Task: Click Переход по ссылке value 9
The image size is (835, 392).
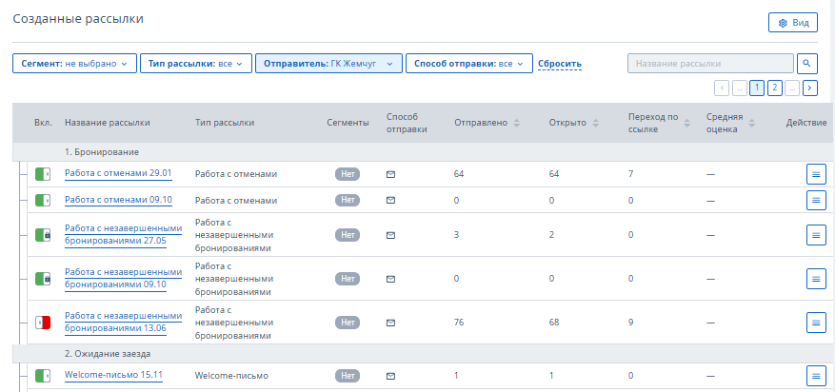Action: tap(630, 323)
